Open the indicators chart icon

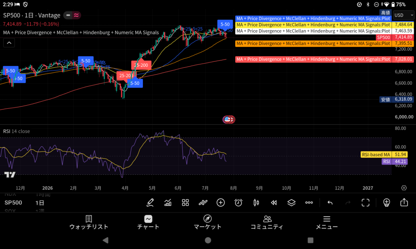pyautogui.click(x=168, y=203)
